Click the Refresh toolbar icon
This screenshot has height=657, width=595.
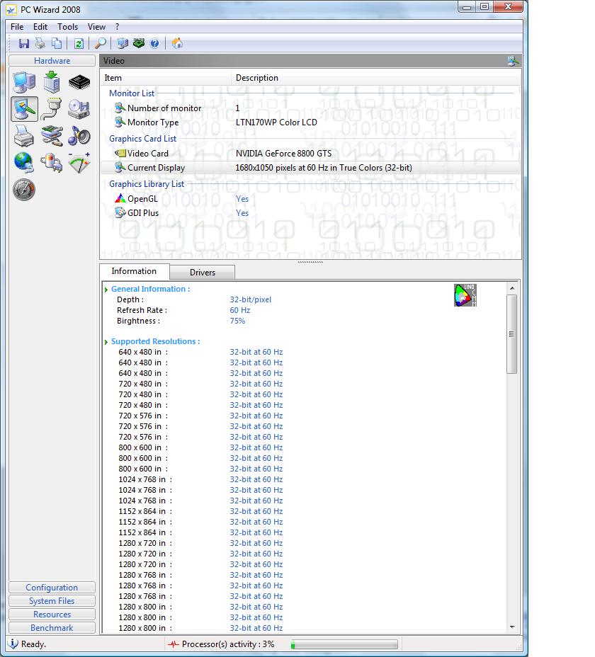tap(79, 43)
